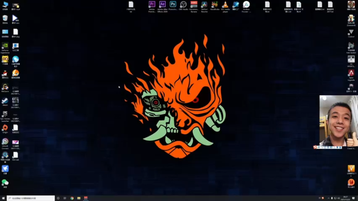Open the Adobe Premiere Pro shortcut
This screenshot has width=358, height=201.
click(152, 7)
